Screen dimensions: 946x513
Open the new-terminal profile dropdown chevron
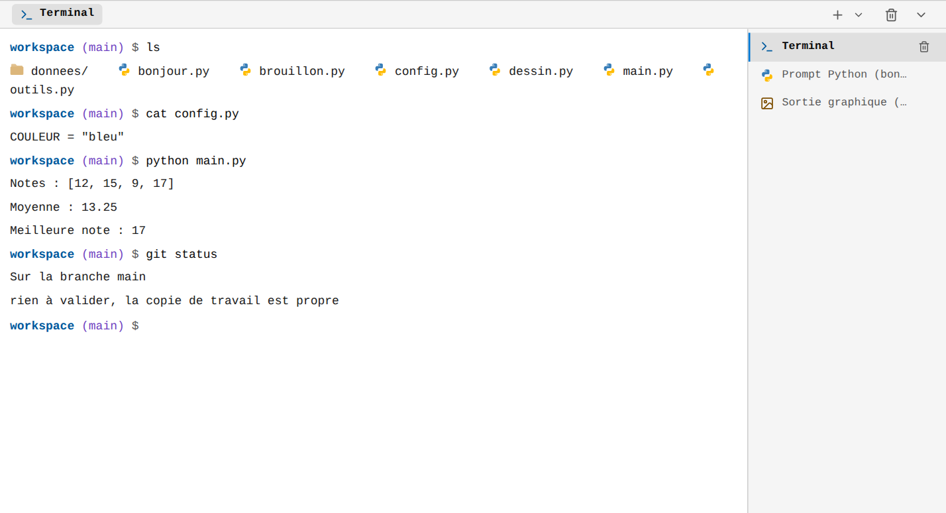pyautogui.click(x=859, y=15)
